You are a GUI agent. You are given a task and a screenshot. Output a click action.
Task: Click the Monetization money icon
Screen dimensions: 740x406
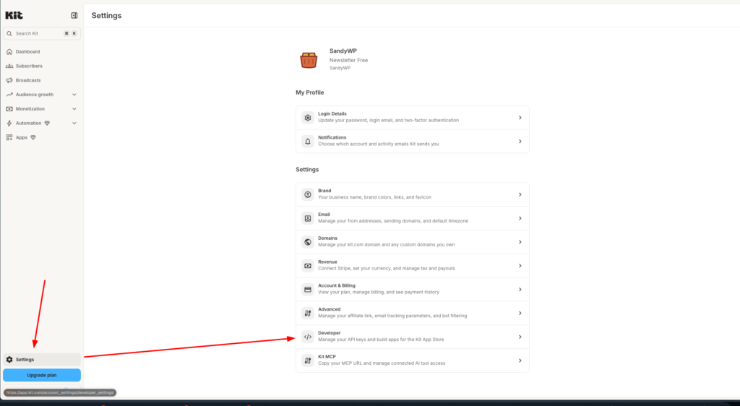coord(9,109)
